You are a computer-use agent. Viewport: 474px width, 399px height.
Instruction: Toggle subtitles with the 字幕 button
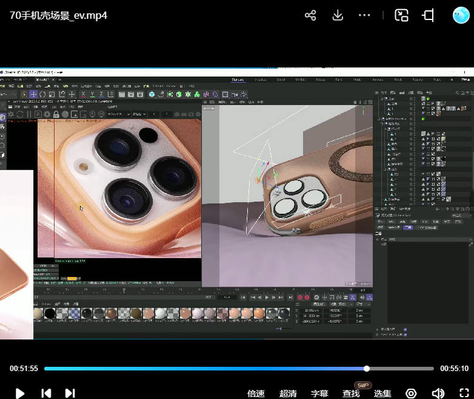click(x=319, y=393)
